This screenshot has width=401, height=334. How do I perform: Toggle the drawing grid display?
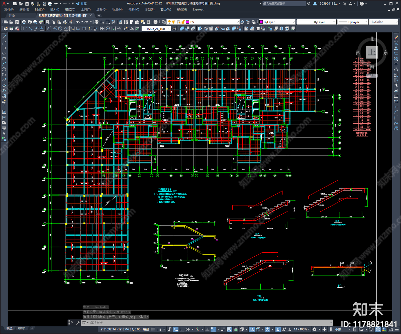click(153, 329)
